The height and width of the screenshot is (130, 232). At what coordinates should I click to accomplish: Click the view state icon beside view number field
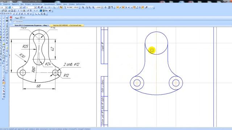point(10,7)
